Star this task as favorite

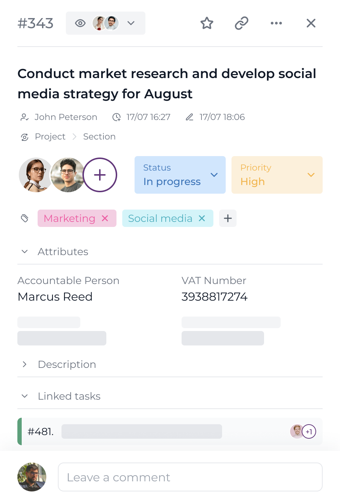coord(207,23)
